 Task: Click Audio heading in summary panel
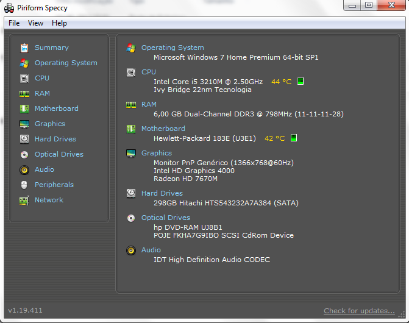click(151, 250)
